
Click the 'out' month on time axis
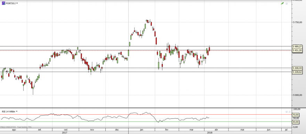(66, 129)
